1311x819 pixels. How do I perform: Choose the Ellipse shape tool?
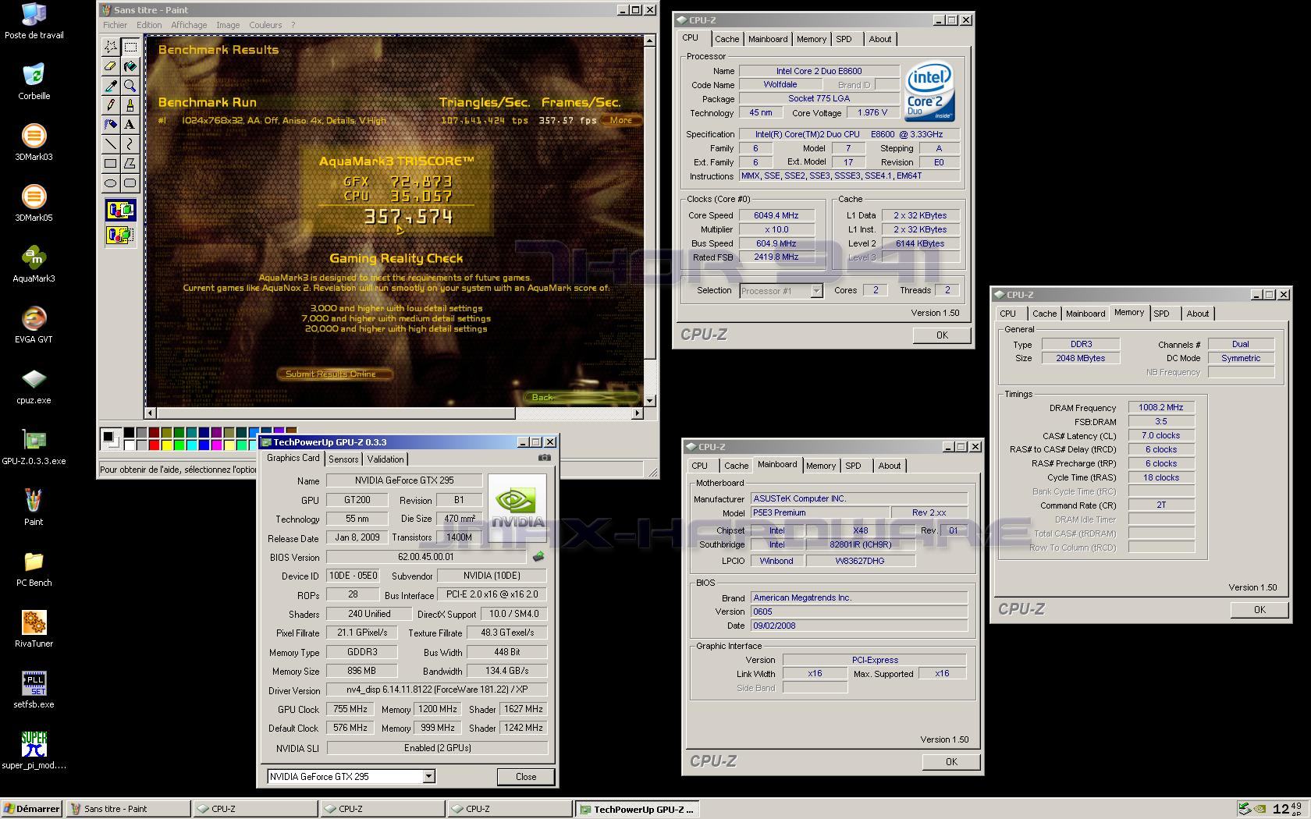point(111,183)
